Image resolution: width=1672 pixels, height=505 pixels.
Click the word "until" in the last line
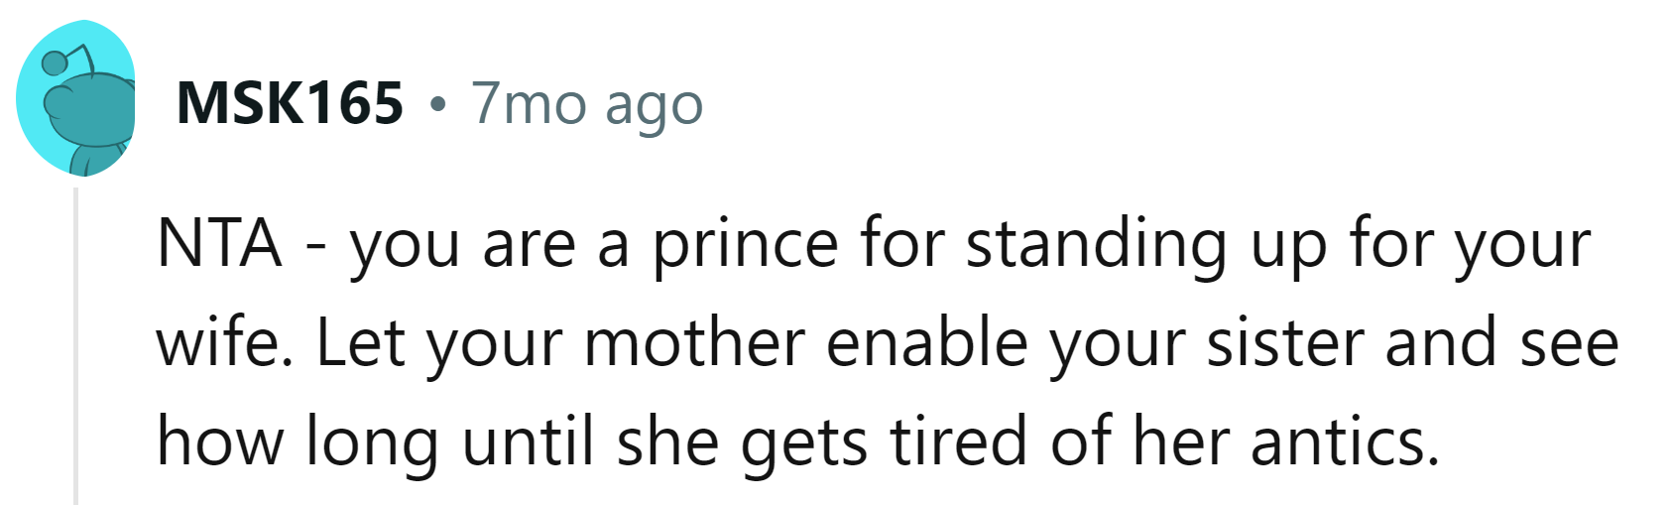(528, 442)
